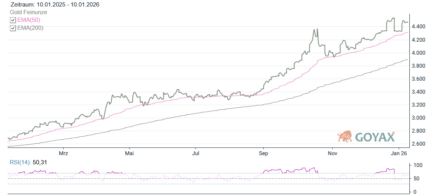437x196 pixels.
Task: Click the GOYAX watermark text
Action: 375,137
